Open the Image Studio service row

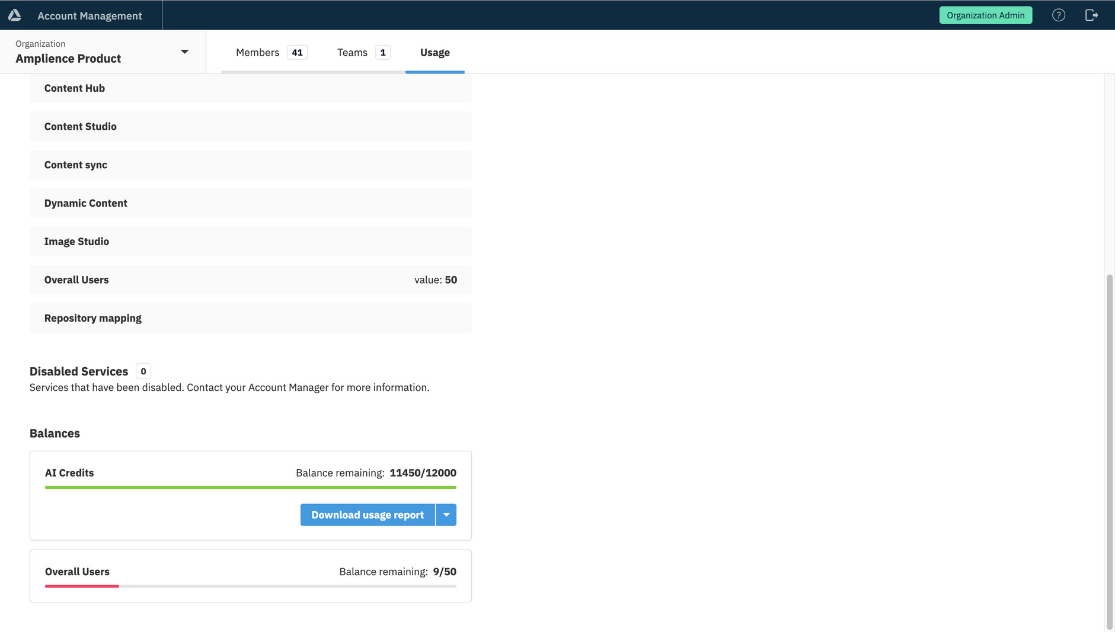(x=250, y=242)
